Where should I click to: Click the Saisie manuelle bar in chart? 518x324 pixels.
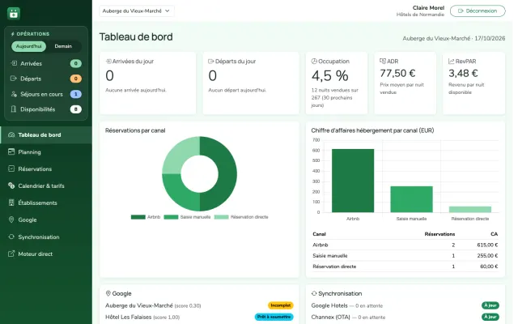[x=411, y=199]
